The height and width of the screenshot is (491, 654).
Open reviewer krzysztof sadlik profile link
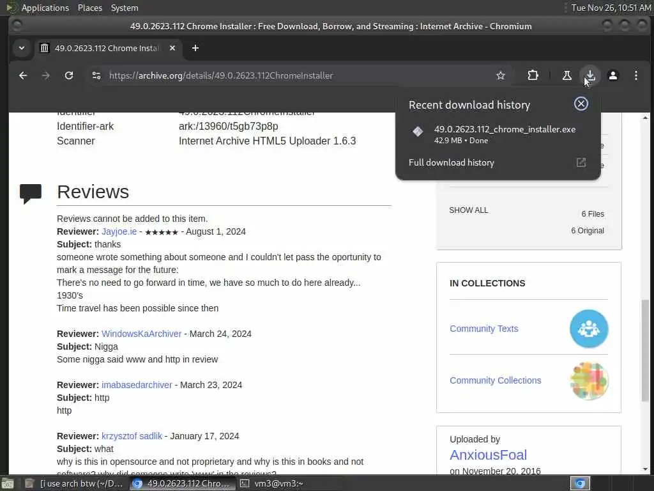click(x=132, y=436)
